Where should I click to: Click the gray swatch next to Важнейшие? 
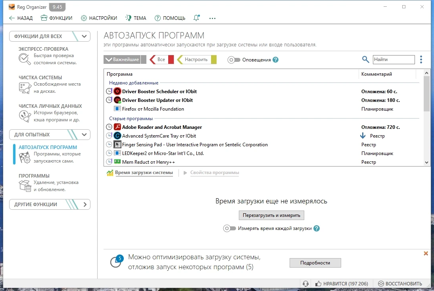tap(143, 59)
